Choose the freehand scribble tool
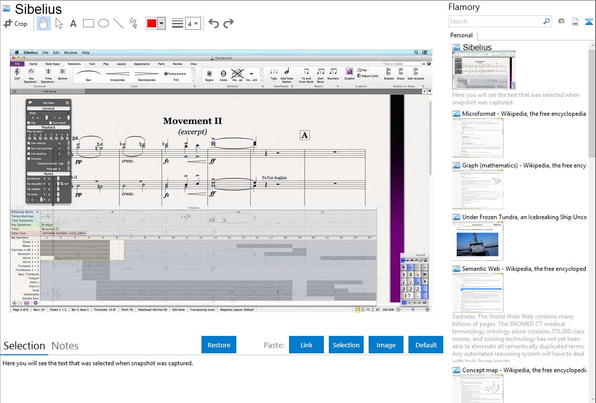Viewport: 596px width, 403px height. pyautogui.click(x=133, y=23)
